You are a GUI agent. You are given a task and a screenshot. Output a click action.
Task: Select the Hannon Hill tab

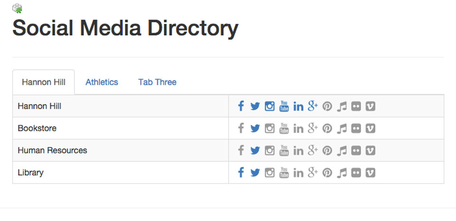click(x=44, y=82)
